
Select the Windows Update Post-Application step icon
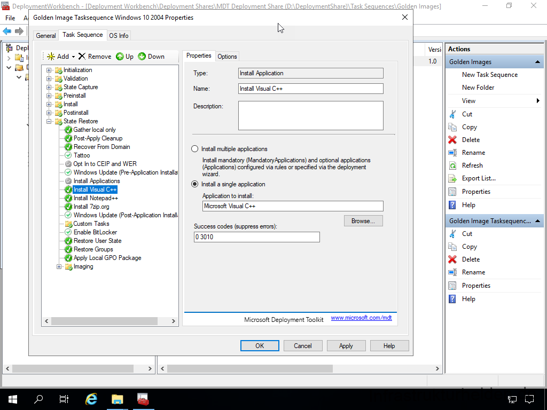(68, 215)
